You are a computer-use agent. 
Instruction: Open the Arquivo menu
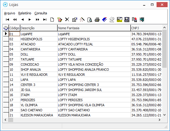[10, 13]
